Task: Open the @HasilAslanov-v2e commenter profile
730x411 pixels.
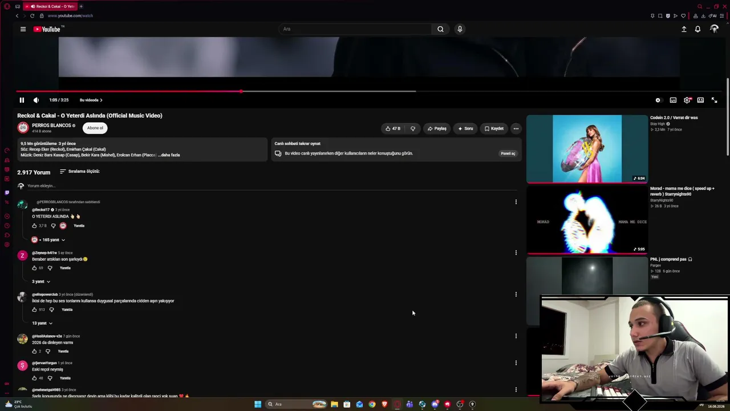Action: pyautogui.click(x=47, y=336)
